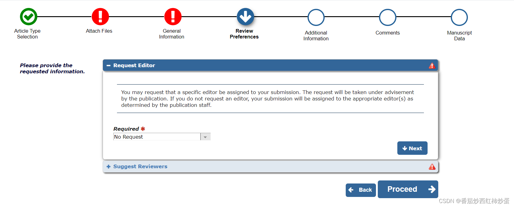This screenshot has width=514, height=207.
Task: Click the Additional Information step circle
Action: [316, 17]
